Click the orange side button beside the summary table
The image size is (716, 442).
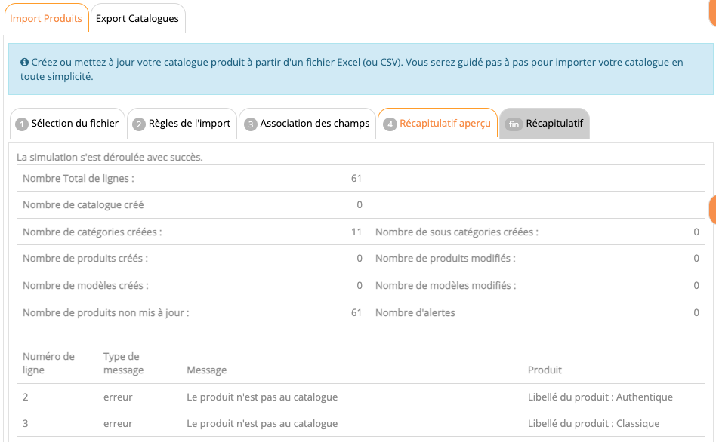[x=712, y=210]
